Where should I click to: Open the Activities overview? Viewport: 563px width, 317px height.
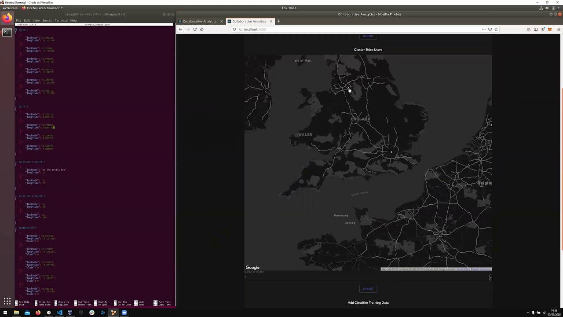click(10, 8)
